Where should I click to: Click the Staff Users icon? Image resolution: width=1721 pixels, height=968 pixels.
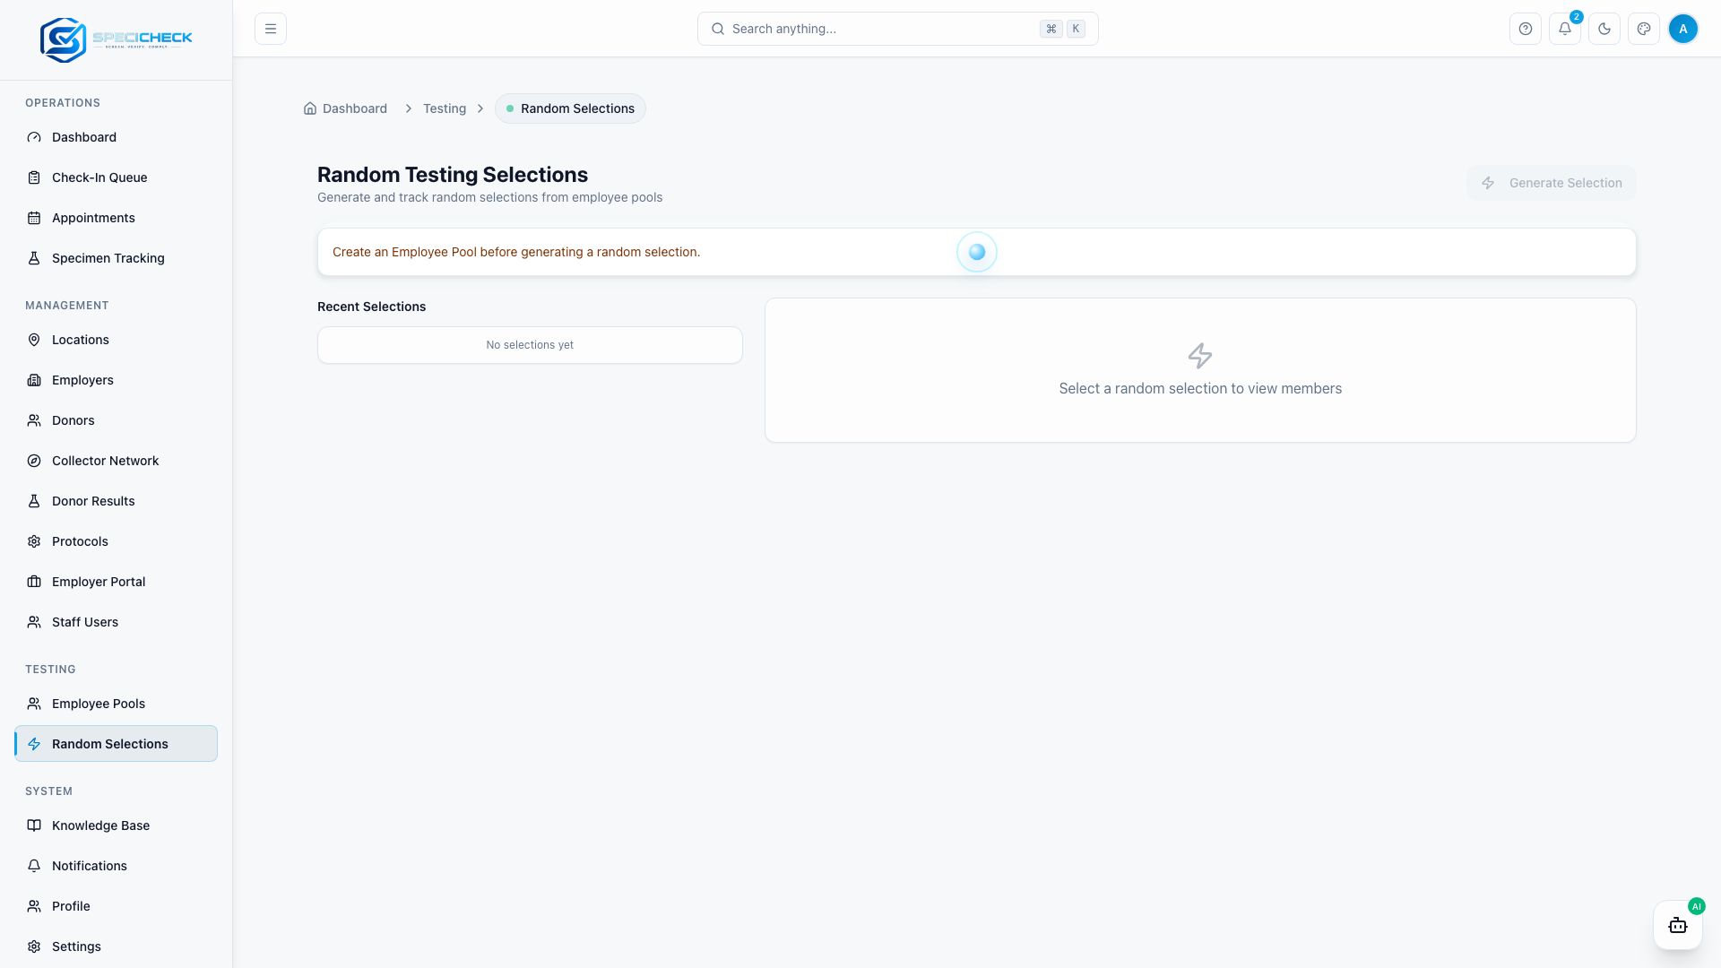click(34, 622)
